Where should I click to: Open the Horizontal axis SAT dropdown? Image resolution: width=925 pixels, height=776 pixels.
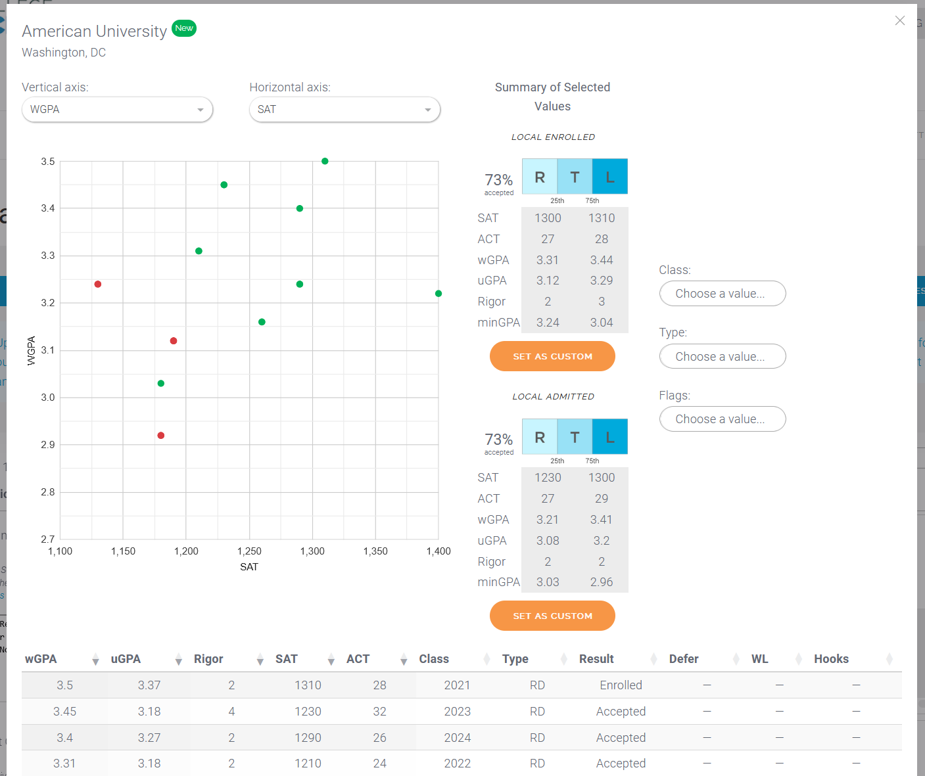[344, 110]
